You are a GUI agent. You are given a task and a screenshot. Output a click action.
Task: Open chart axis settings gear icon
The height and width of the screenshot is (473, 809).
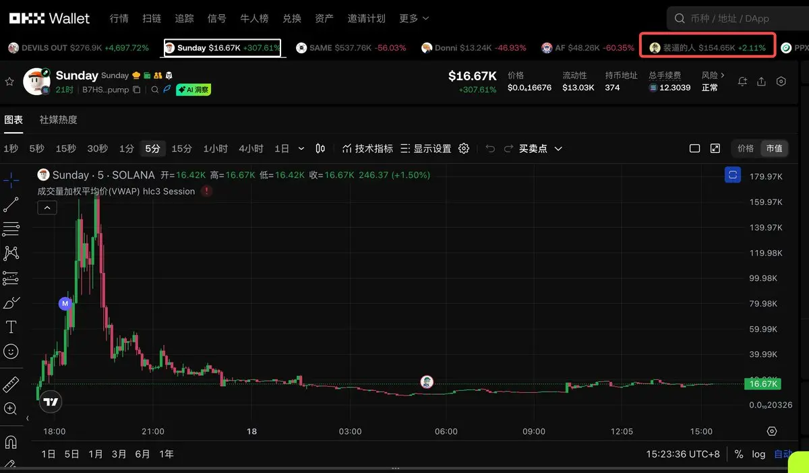[x=773, y=431]
